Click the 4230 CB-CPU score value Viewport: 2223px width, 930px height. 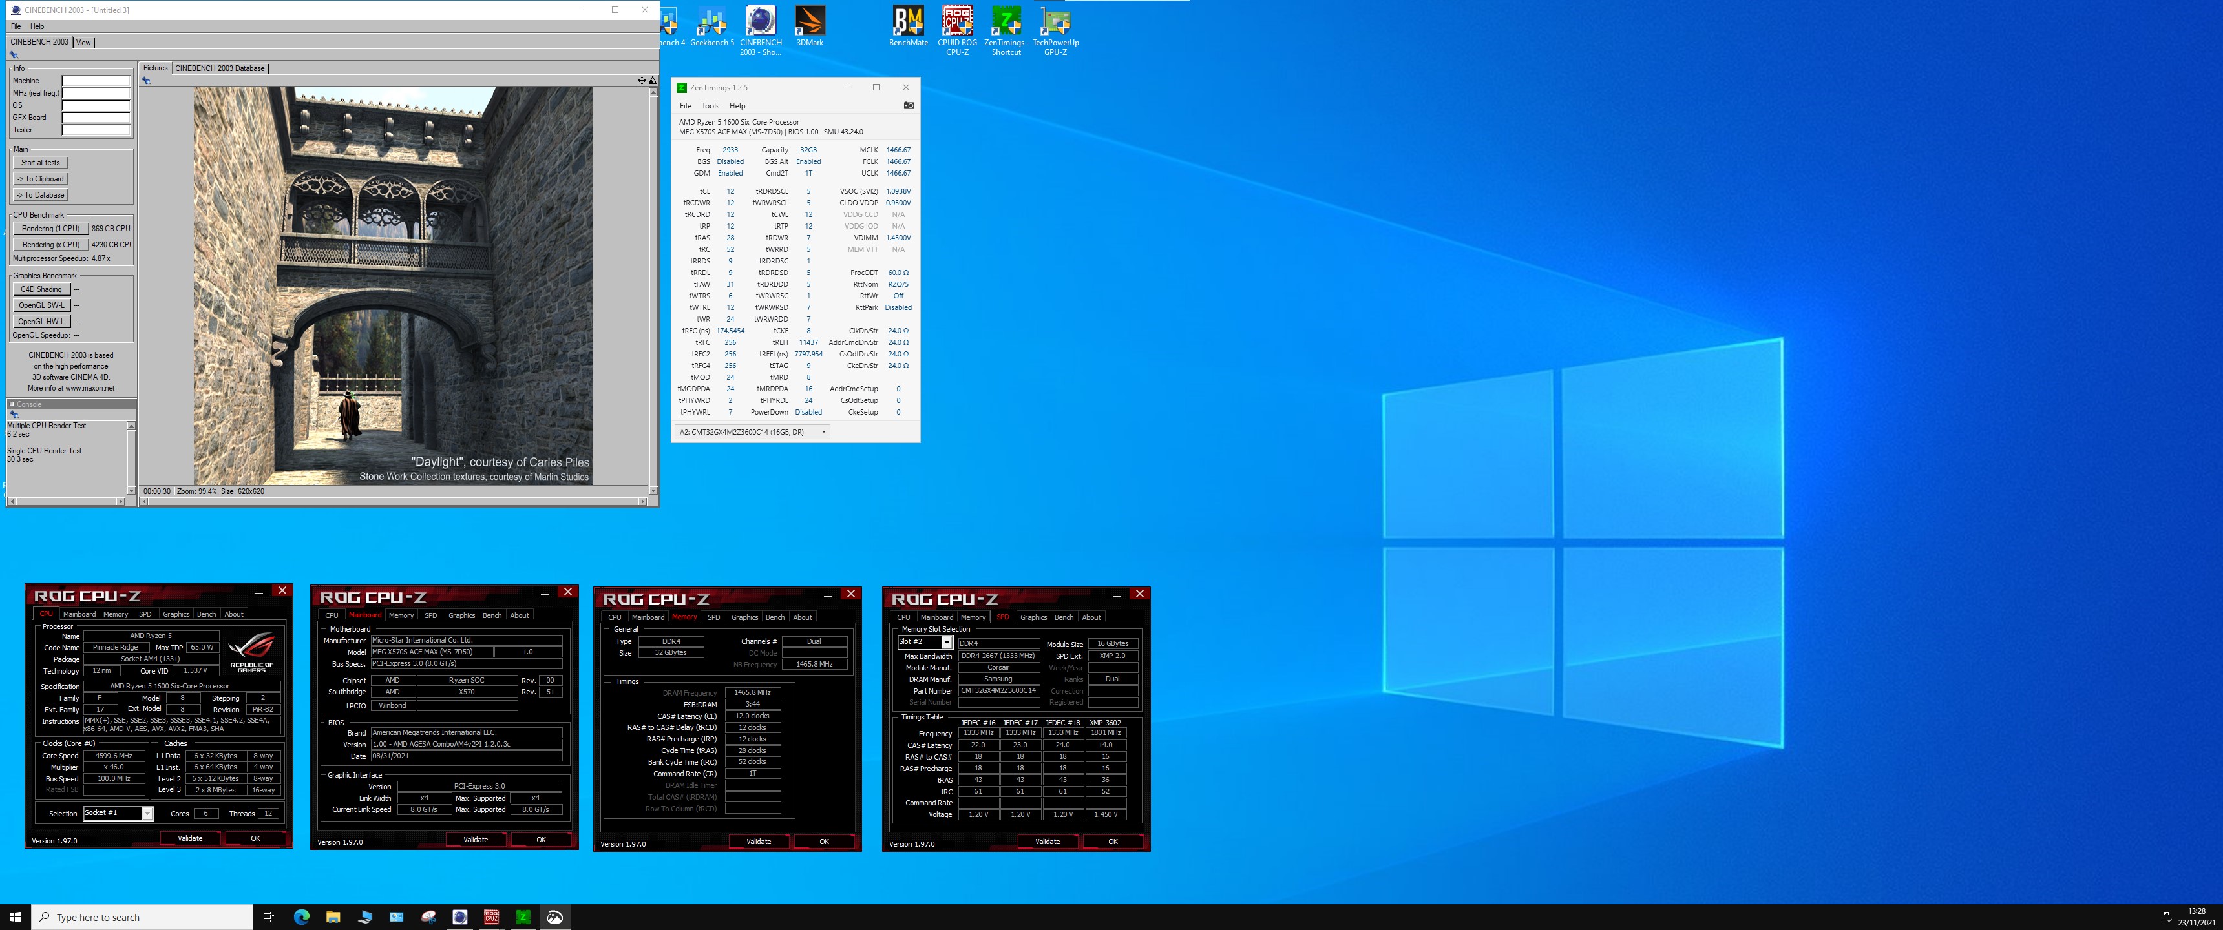(111, 245)
